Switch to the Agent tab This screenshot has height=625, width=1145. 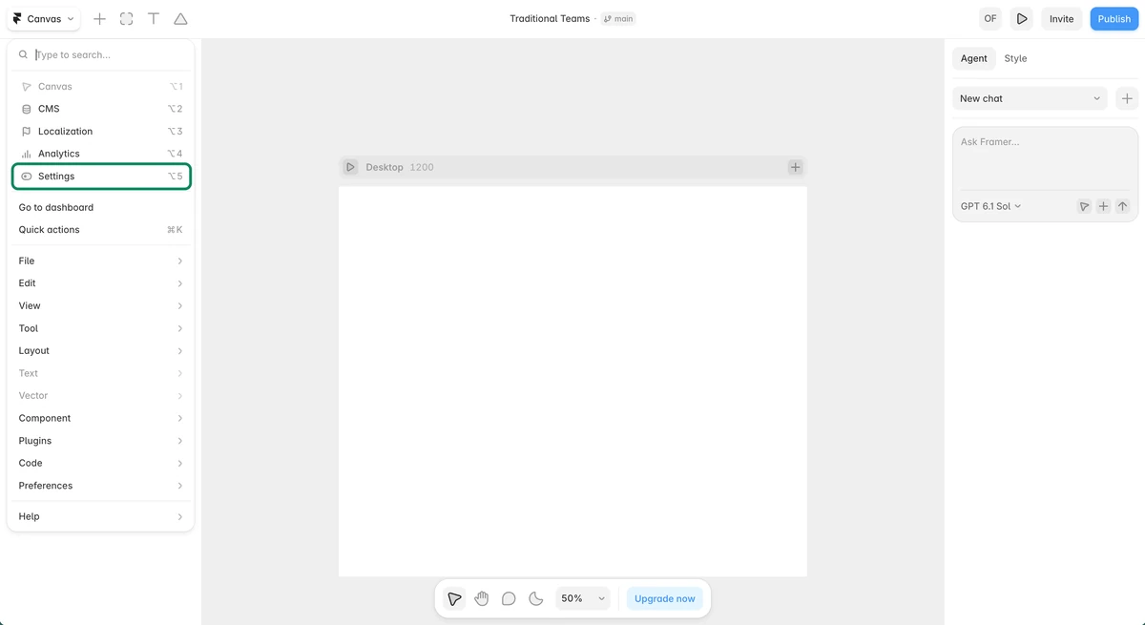[974, 58]
